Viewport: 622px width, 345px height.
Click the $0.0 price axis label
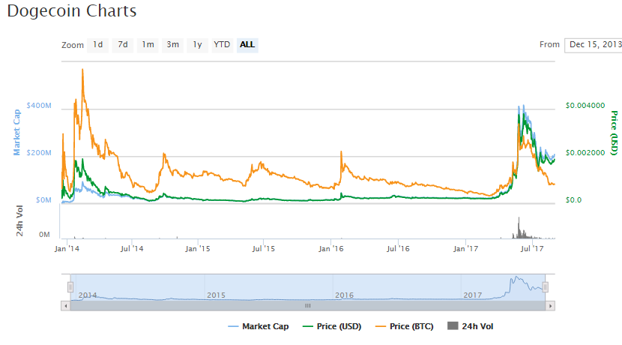pos(573,200)
